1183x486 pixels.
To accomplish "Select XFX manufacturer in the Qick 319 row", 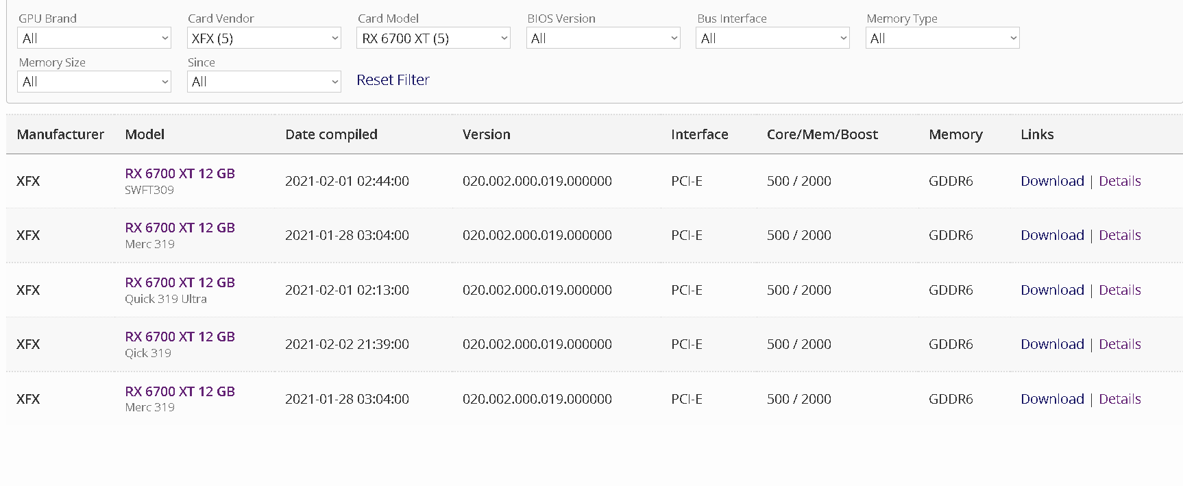I will (28, 344).
